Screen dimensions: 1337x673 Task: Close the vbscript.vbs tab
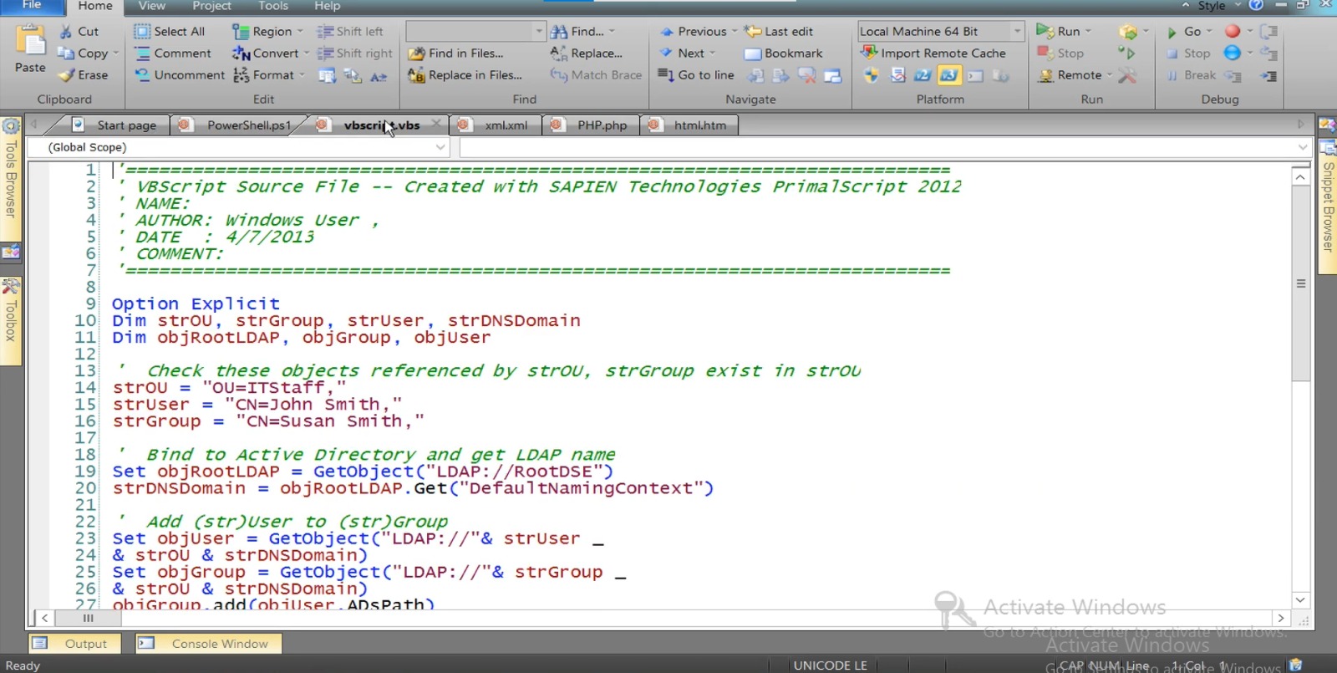click(436, 124)
